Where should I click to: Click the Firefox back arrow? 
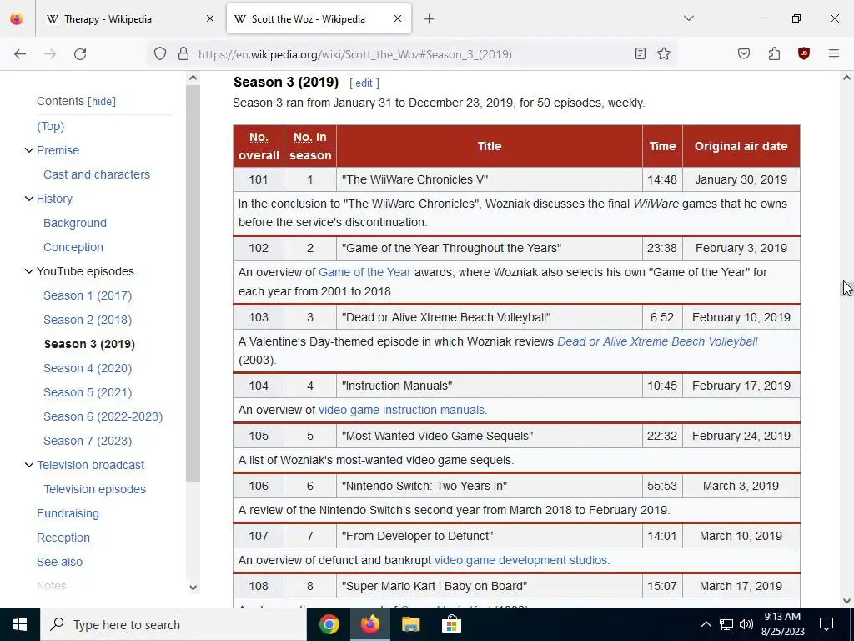20,54
